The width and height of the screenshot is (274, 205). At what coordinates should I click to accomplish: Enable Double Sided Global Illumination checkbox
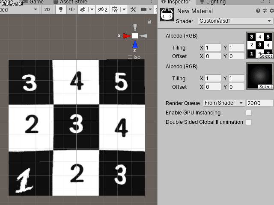[249, 122]
